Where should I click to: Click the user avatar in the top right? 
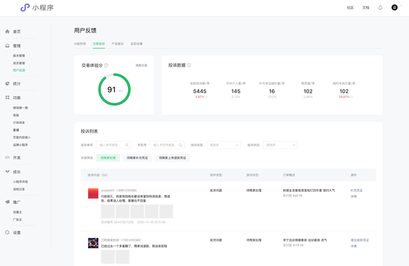[x=395, y=8]
